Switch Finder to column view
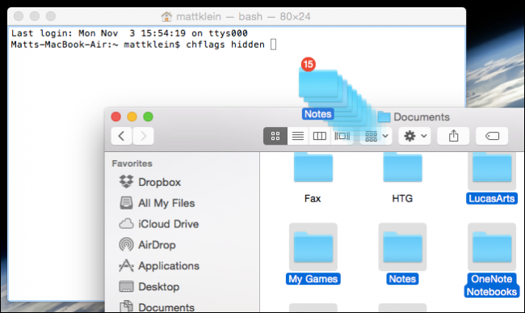The width and height of the screenshot is (525, 313). [x=319, y=136]
